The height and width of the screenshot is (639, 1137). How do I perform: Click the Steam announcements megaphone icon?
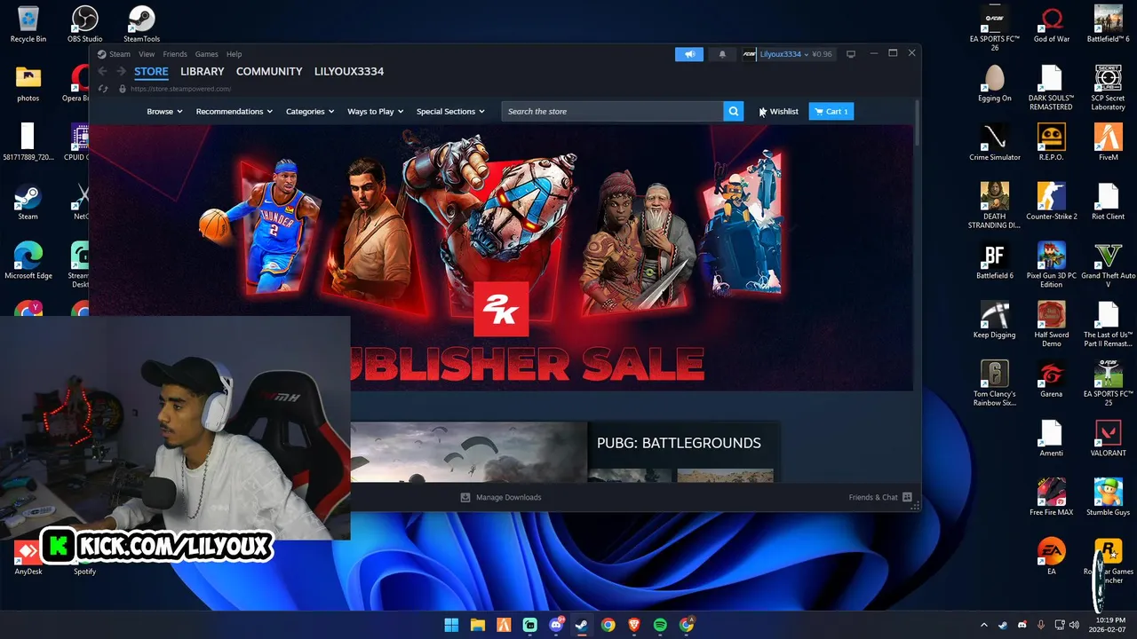pyautogui.click(x=688, y=54)
